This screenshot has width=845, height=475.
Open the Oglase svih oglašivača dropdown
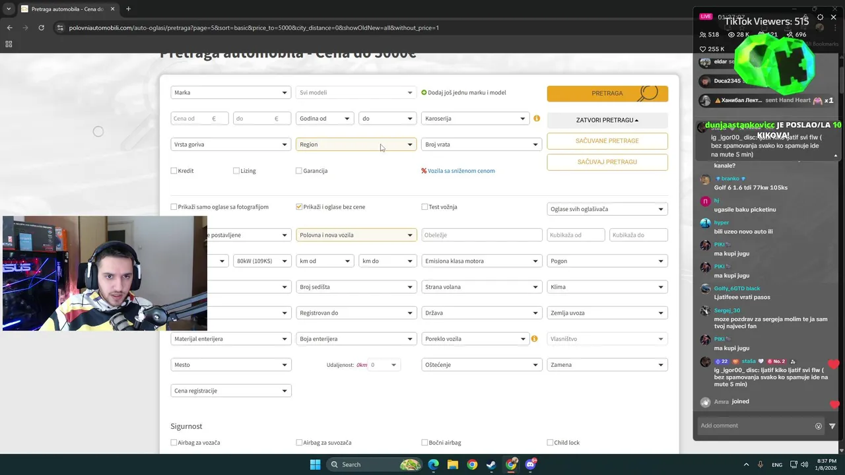pyautogui.click(x=607, y=209)
